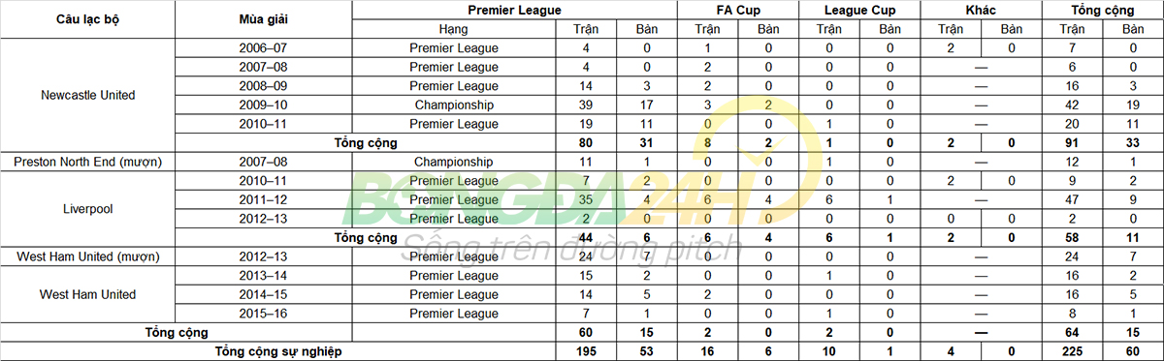This screenshot has width=1164, height=361.
Task: Click the 2006–07 season cell
Action: click(x=263, y=47)
